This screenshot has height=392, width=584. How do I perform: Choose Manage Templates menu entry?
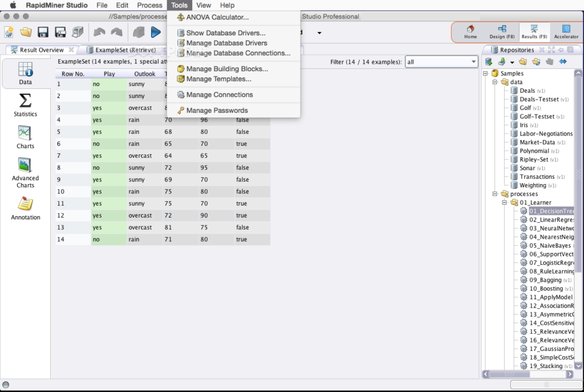point(233,79)
